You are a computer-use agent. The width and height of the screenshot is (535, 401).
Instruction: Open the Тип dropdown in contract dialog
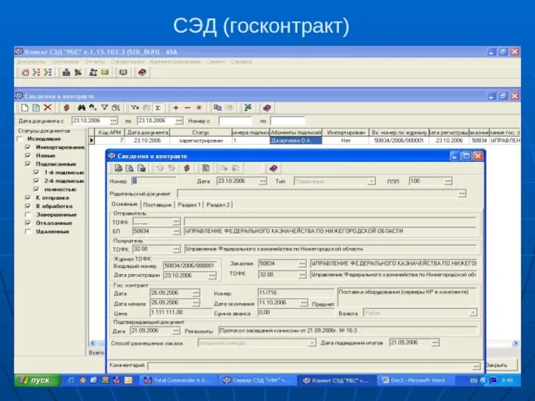[372, 181]
